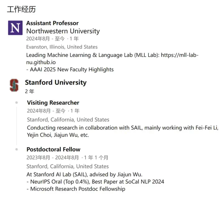Screen dimensions: 224x197
Task: Click the Postdoctoral Fellow timeline bullet
Action: tap(16, 149)
